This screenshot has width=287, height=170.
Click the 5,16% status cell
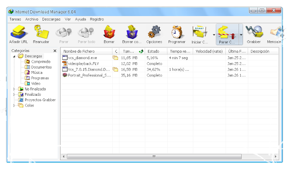pos(152,58)
